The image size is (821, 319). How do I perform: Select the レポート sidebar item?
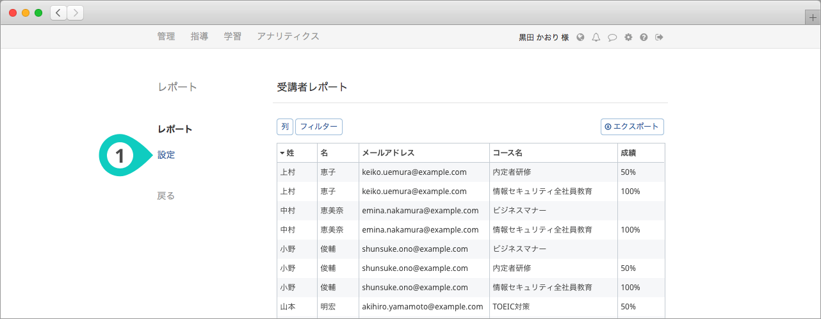[x=175, y=129]
